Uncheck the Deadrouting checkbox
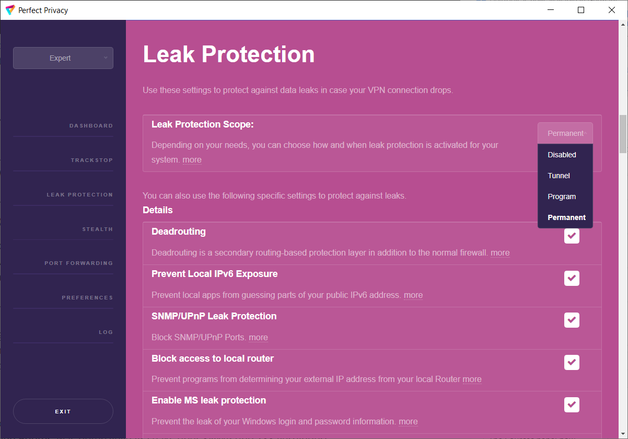Screen dimensions: 628x439 572,236
